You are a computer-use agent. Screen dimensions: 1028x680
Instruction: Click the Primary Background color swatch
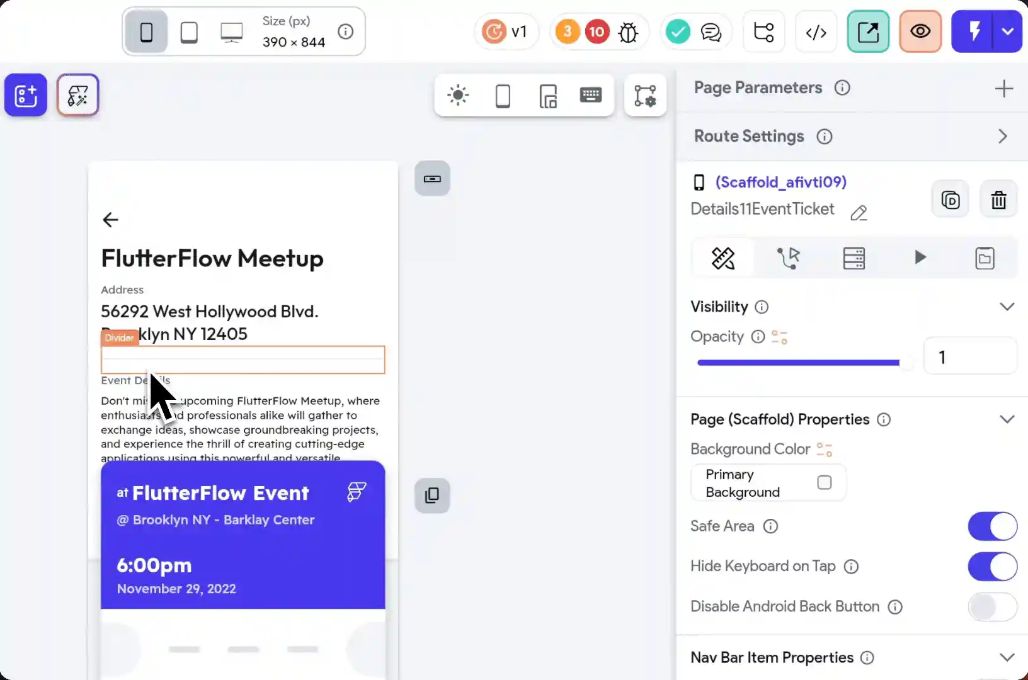tap(824, 483)
